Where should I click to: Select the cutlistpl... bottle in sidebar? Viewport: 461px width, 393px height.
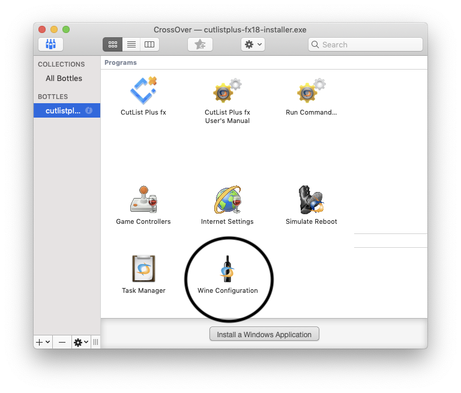click(67, 110)
